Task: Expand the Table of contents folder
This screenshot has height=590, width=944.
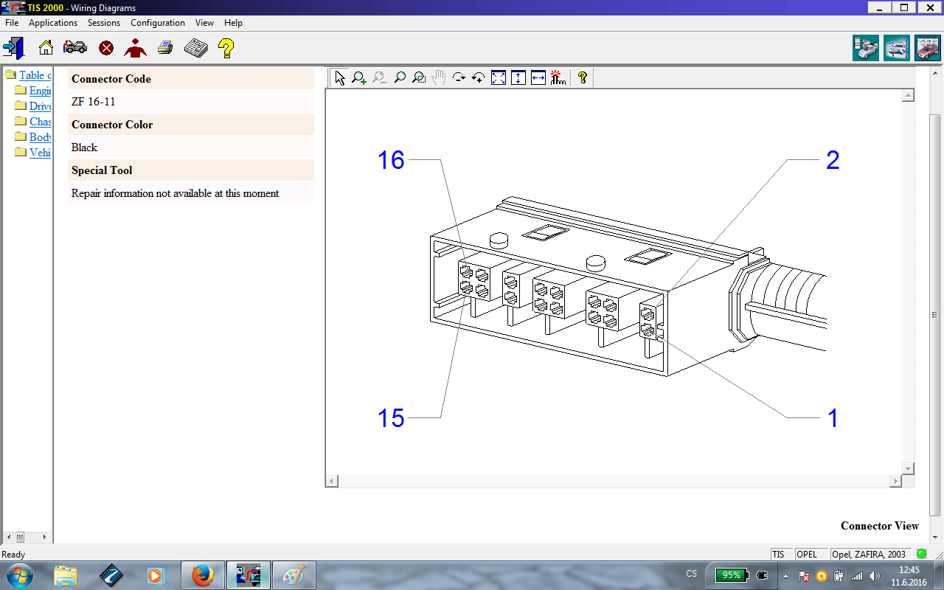Action: pyautogui.click(x=10, y=74)
